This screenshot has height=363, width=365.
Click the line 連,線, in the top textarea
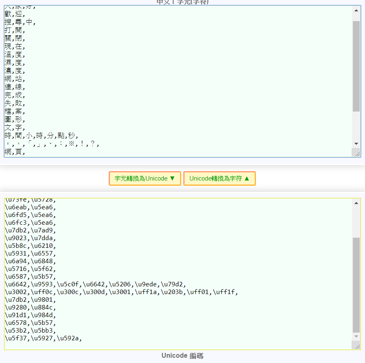pos(15,87)
